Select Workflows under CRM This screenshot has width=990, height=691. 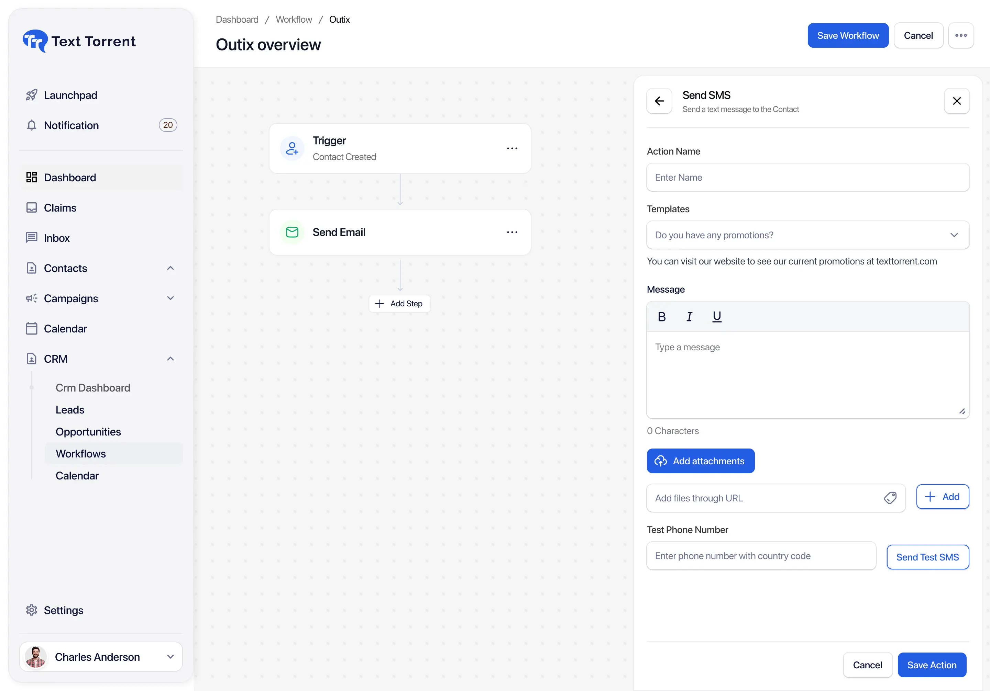[113, 454]
